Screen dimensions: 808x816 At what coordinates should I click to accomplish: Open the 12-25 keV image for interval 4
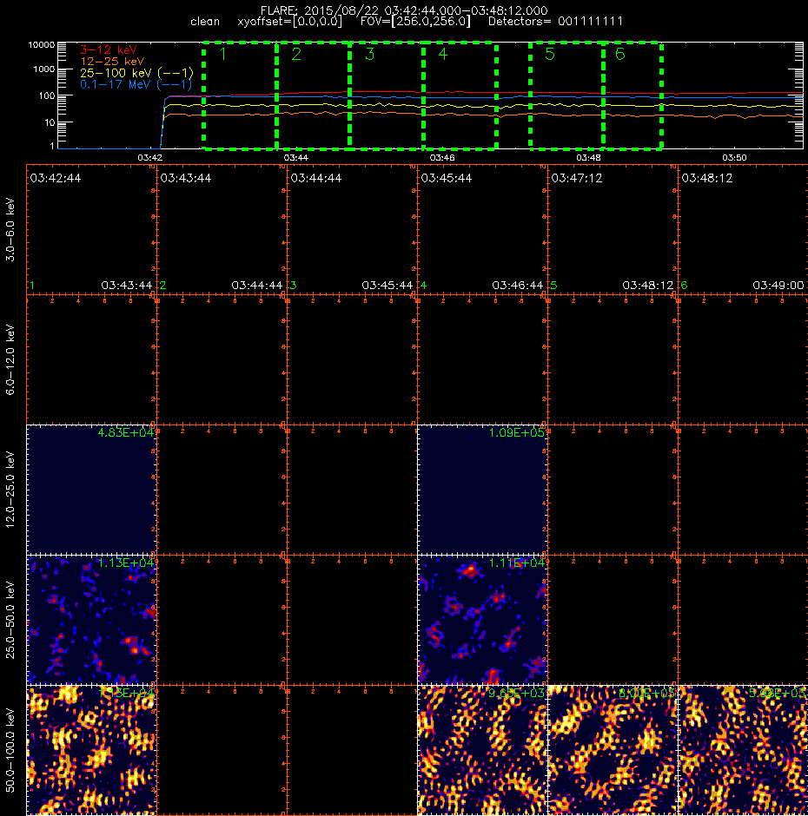point(482,490)
